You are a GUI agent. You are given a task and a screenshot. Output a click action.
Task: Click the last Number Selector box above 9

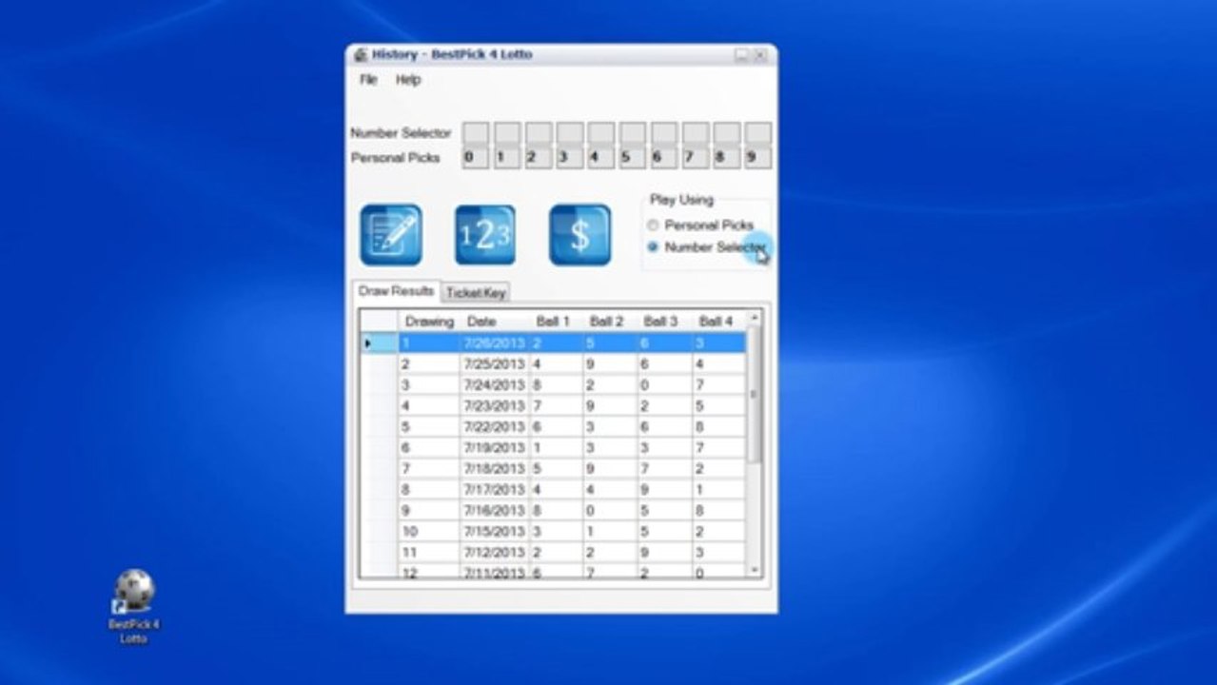pos(757,132)
